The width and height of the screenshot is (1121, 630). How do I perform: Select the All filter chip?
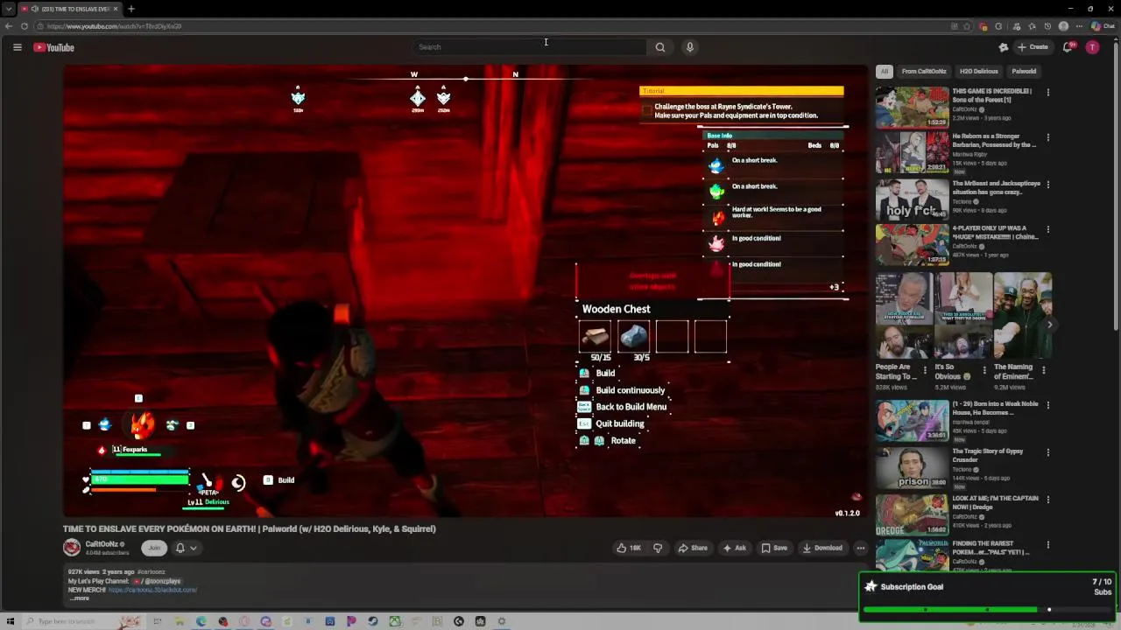pyautogui.click(x=885, y=71)
